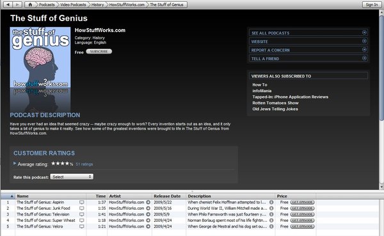Get the Aspirin episode
384x236 pixels.
click(x=303, y=202)
